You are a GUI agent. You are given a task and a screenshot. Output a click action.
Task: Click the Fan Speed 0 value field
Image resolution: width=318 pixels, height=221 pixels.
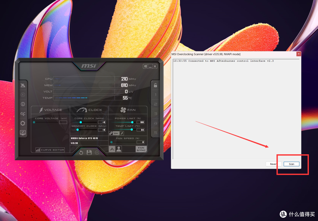pyautogui.click(x=140, y=142)
